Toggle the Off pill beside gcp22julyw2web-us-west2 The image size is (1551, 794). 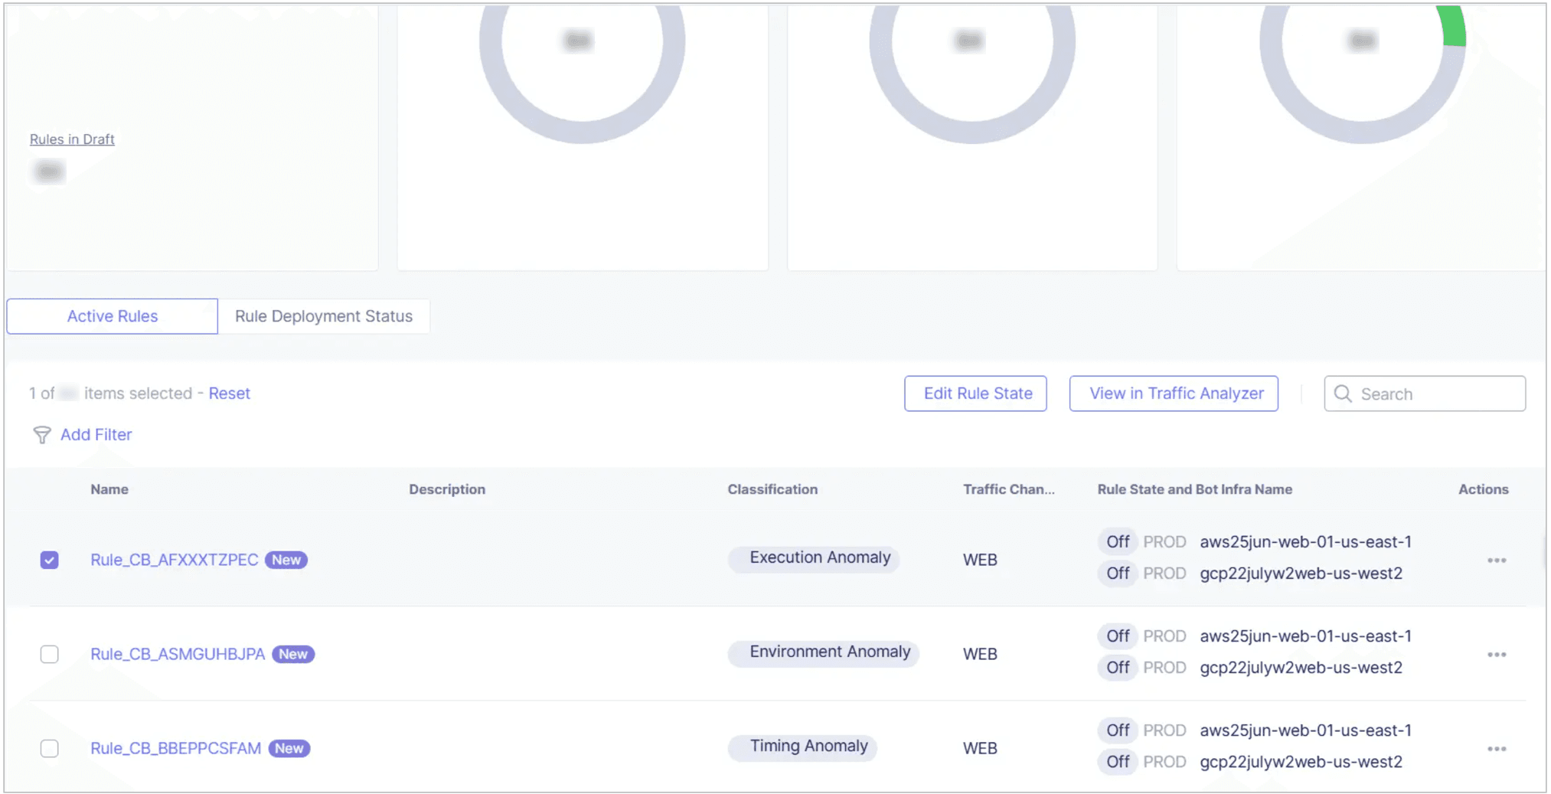1117,573
